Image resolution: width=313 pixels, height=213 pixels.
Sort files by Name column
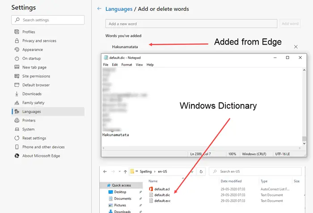point(153,181)
